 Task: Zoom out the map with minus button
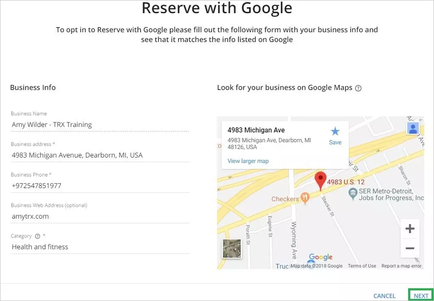click(410, 248)
